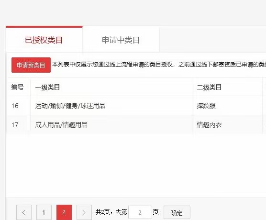The height and width of the screenshot is (220, 266).
Task: Switch to the 已授权类目 tab
Action: [x=44, y=40]
